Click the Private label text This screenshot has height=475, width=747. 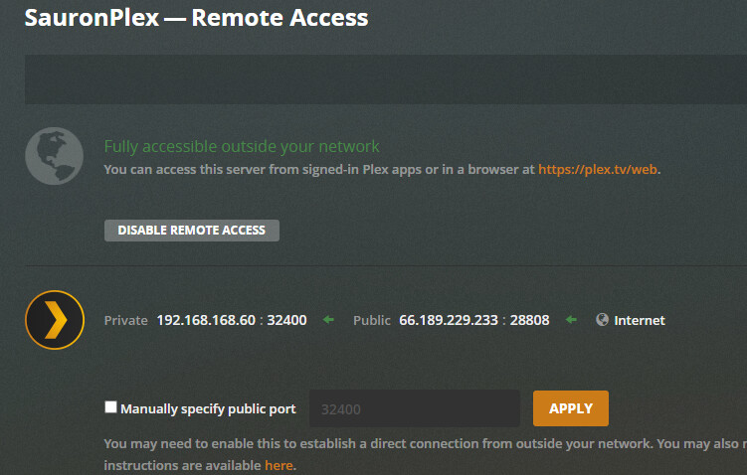point(126,320)
